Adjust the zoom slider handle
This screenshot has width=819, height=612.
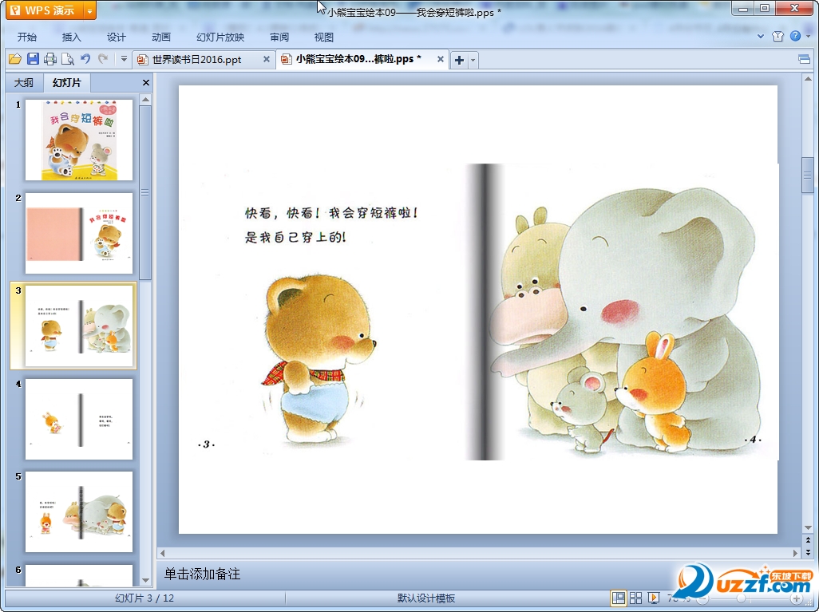(x=741, y=598)
